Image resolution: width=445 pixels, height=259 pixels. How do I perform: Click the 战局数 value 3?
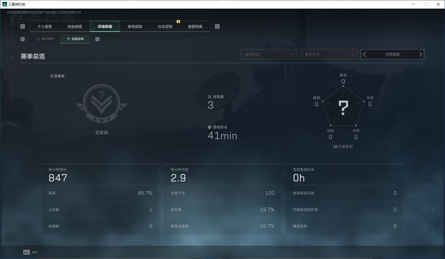click(211, 105)
